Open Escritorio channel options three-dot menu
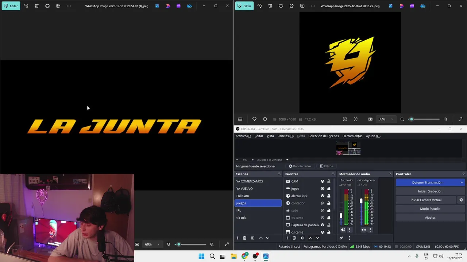 click(350, 230)
